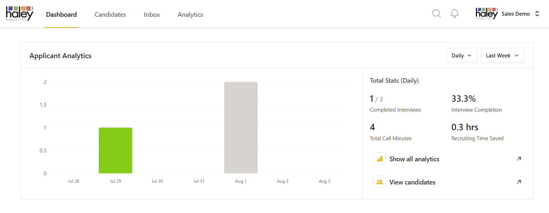Click the Sales Demo account logo
The image size is (549, 213).
coord(486,14)
